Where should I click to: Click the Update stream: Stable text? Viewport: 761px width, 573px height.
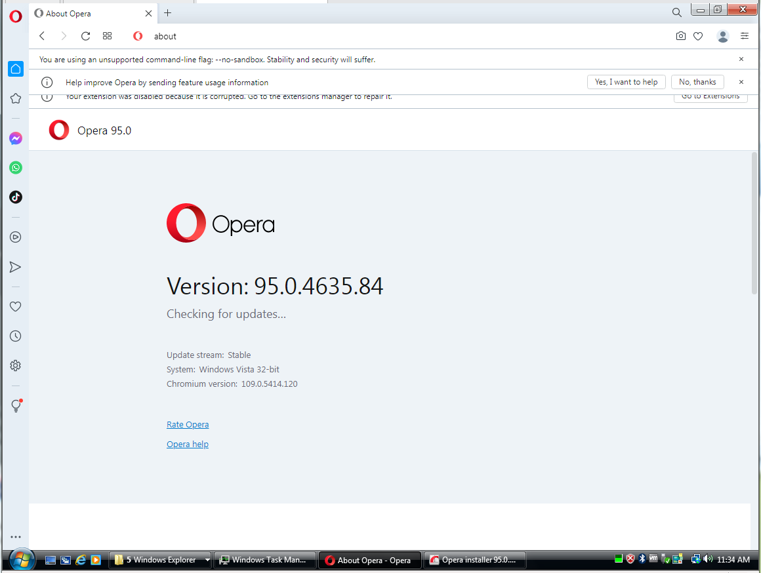point(209,355)
